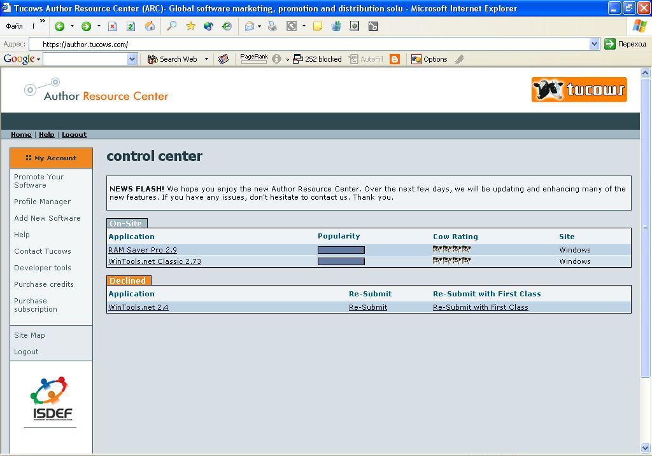Open the Google search box dropdown

click(132, 59)
